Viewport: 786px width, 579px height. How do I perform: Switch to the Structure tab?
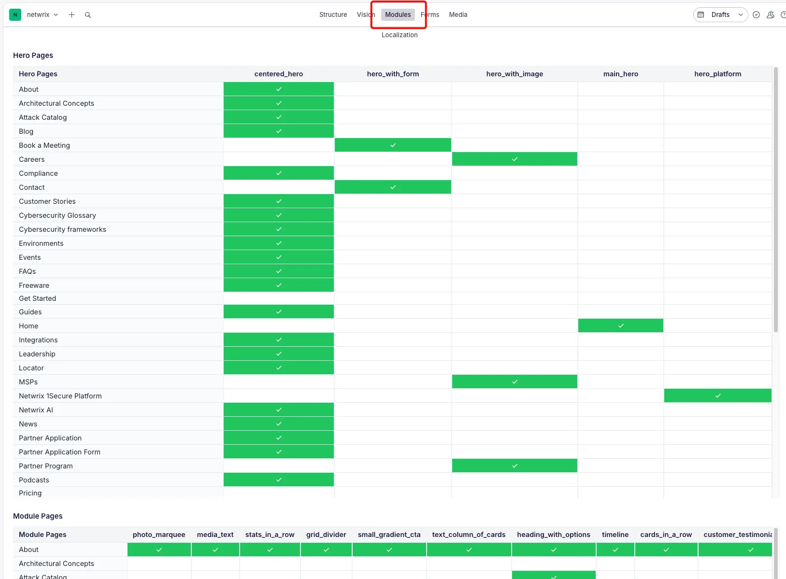click(x=333, y=14)
